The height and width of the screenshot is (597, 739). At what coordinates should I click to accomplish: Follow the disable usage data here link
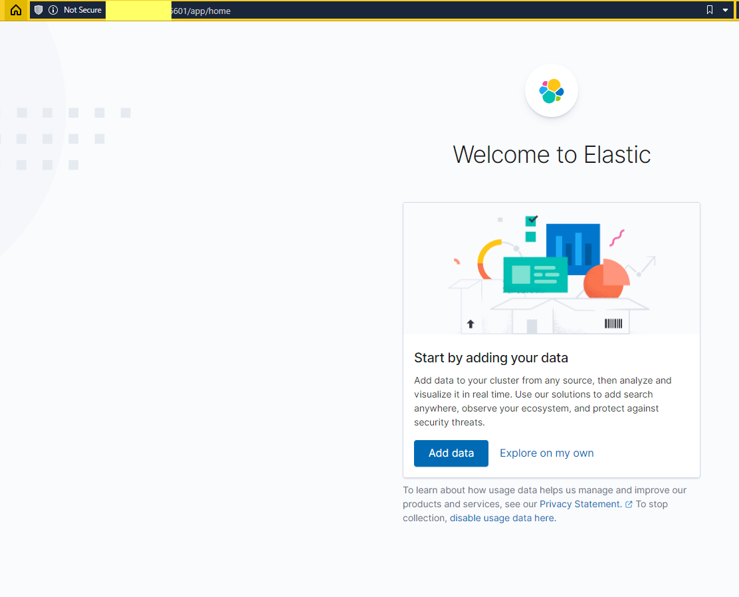click(503, 518)
